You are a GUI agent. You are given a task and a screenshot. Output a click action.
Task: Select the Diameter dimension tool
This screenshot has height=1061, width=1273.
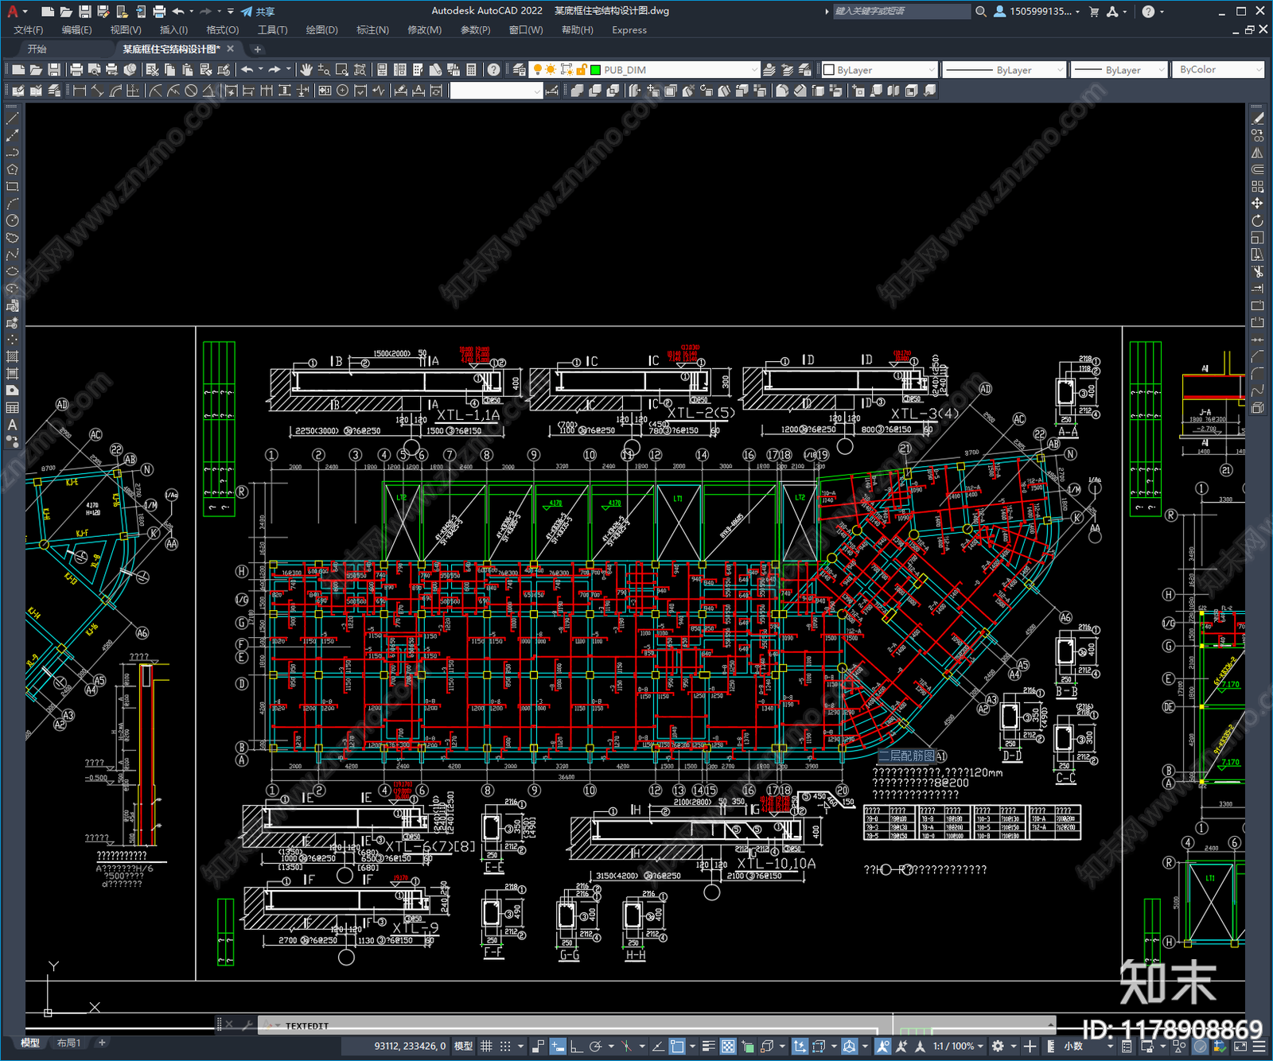(191, 91)
